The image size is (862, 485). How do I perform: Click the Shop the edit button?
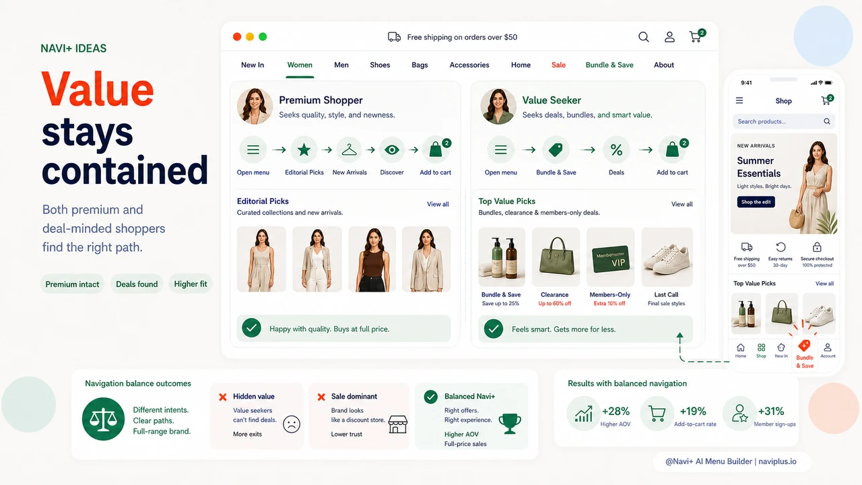(x=756, y=202)
